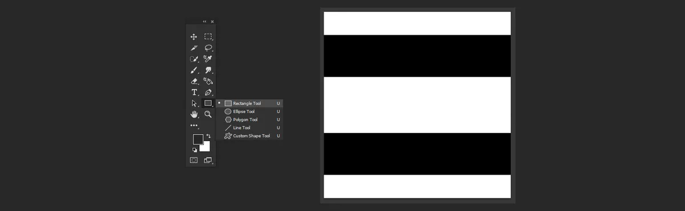This screenshot has width=685, height=211.
Task: Select the Eraser tool
Action: coord(194,81)
